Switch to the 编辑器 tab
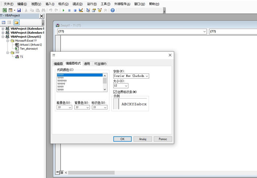257x178 pixels. (x=58, y=64)
